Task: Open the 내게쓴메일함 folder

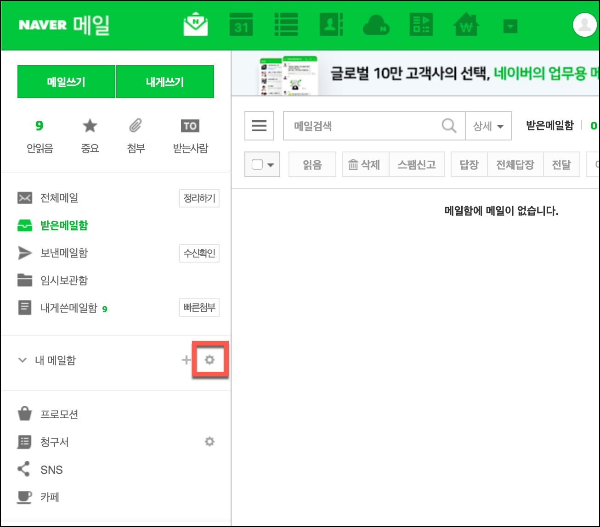Action: tap(69, 308)
